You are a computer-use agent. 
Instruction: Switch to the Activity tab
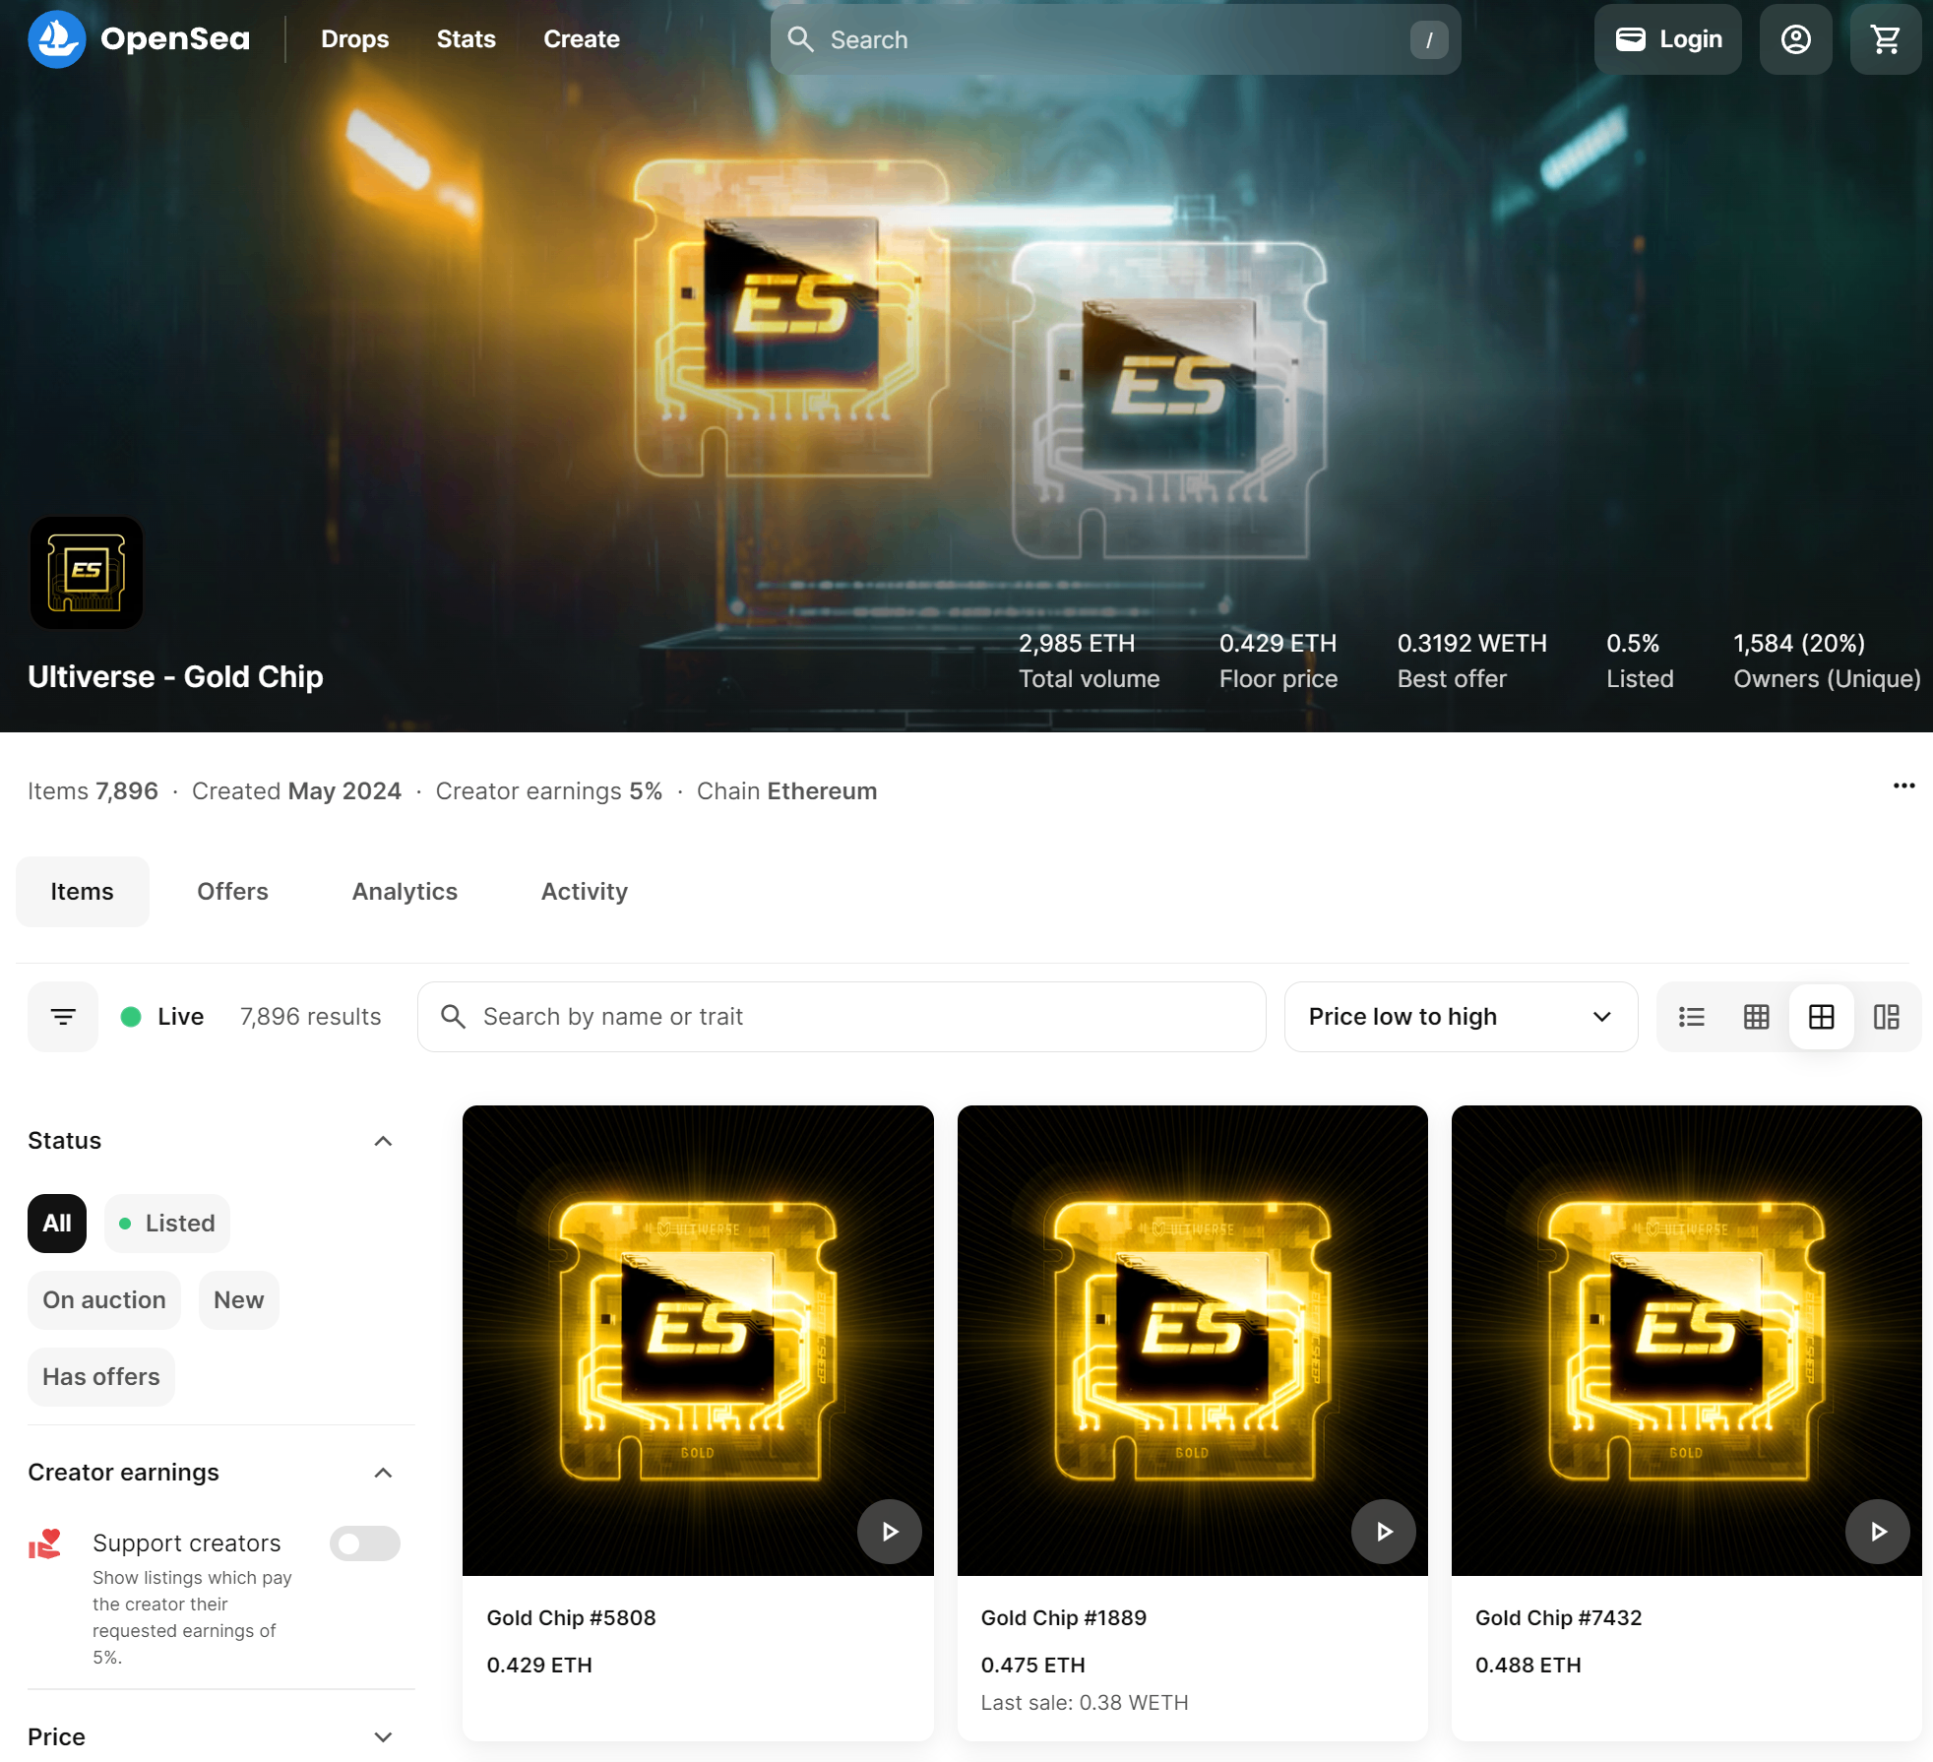click(x=585, y=892)
